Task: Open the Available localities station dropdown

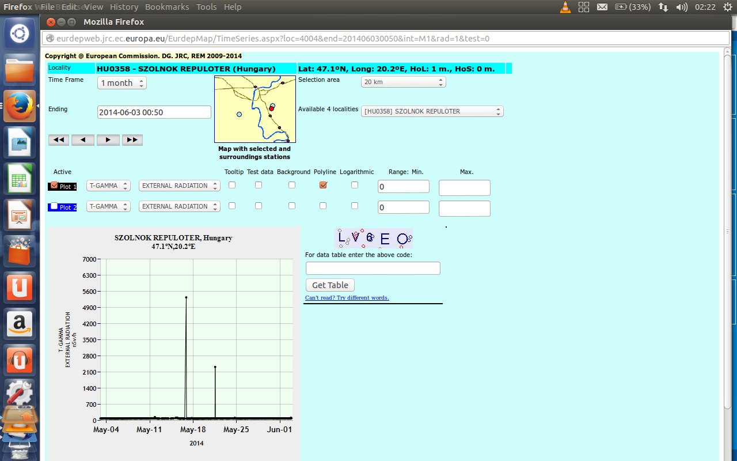Action: [432, 111]
